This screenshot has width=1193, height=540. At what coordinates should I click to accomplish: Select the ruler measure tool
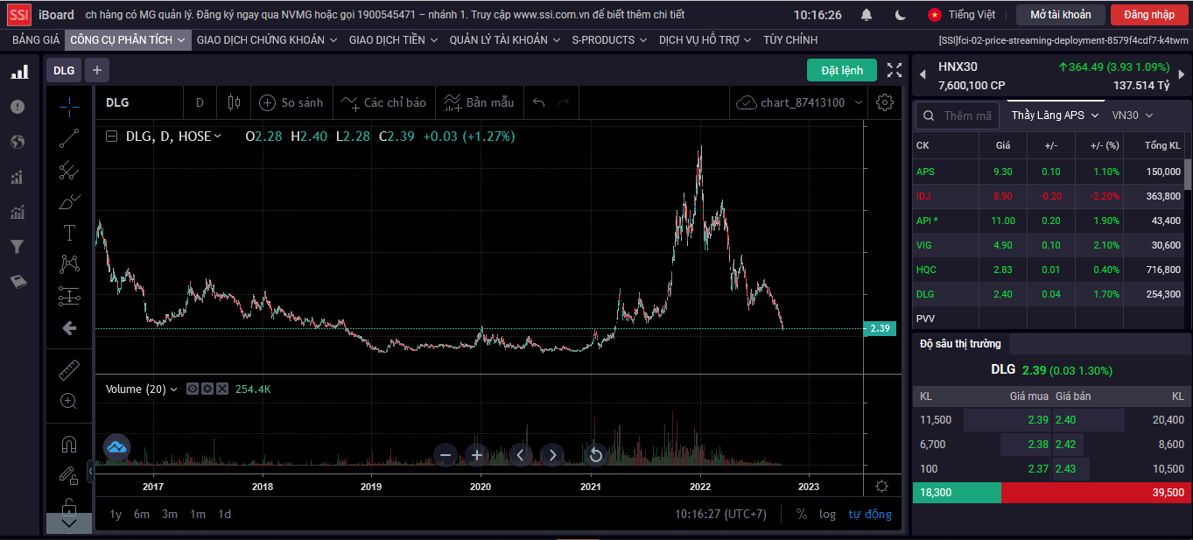click(69, 370)
